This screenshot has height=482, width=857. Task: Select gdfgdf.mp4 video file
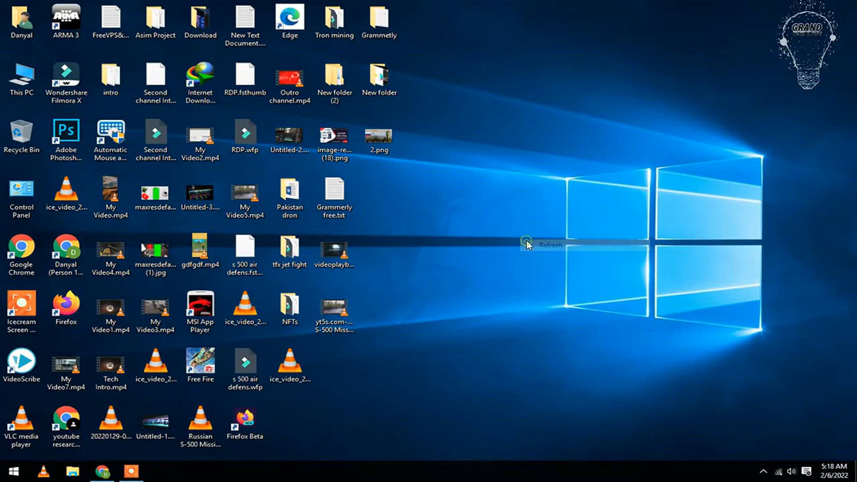pos(200,251)
